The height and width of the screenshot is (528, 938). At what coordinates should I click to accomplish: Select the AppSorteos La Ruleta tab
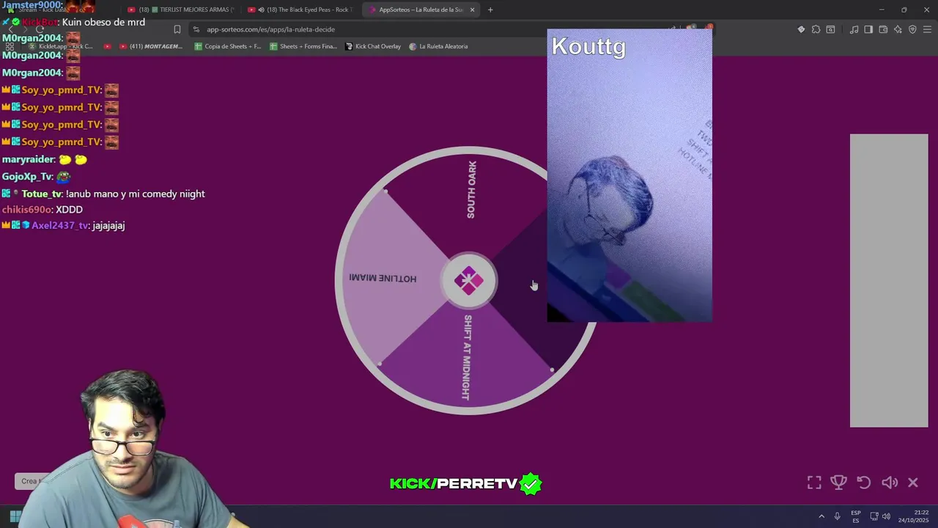point(420,10)
